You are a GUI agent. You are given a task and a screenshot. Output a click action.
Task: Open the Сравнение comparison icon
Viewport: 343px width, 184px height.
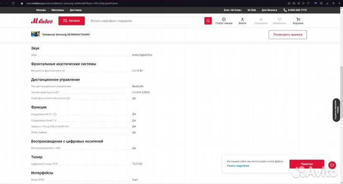click(x=261, y=19)
